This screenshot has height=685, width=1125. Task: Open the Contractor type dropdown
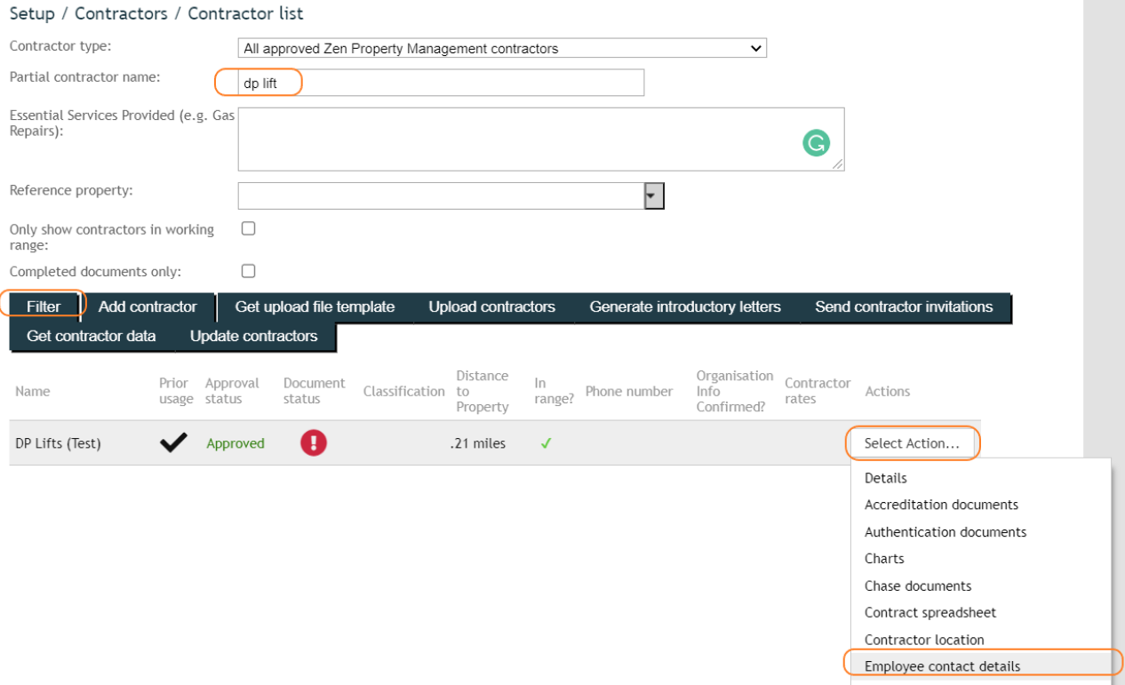click(x=503, y=48)
